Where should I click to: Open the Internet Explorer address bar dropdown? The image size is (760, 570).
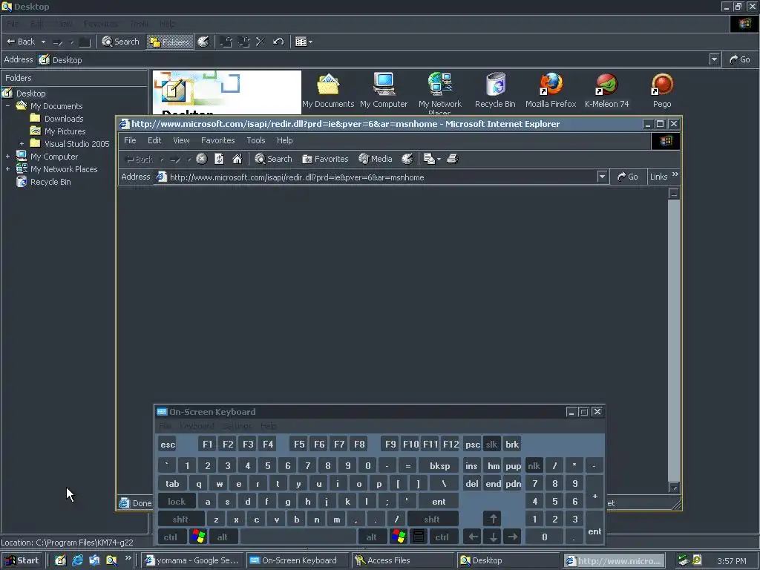(x=602, y=177)
